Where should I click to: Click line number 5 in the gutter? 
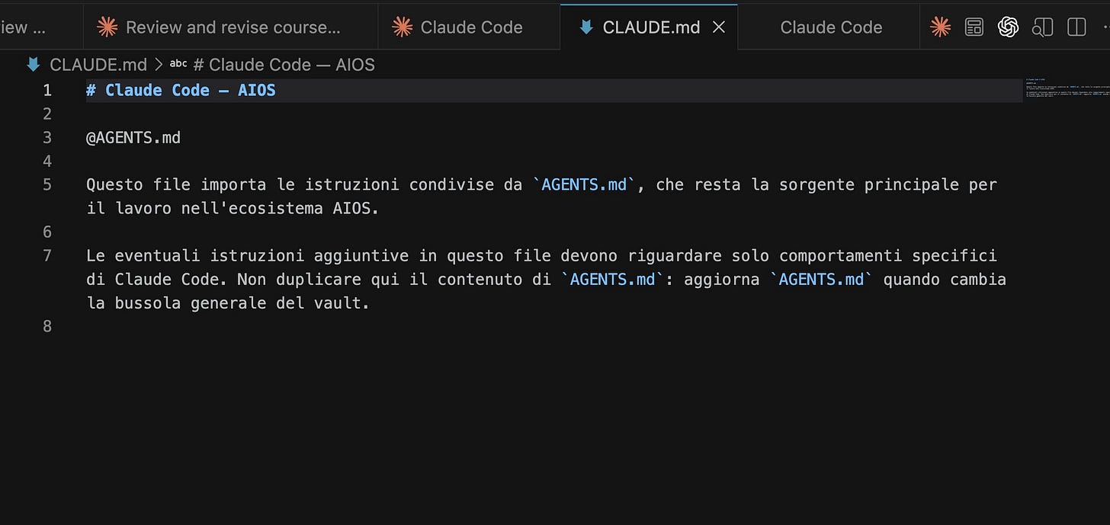pyautogui.click(x=47, y=184)
